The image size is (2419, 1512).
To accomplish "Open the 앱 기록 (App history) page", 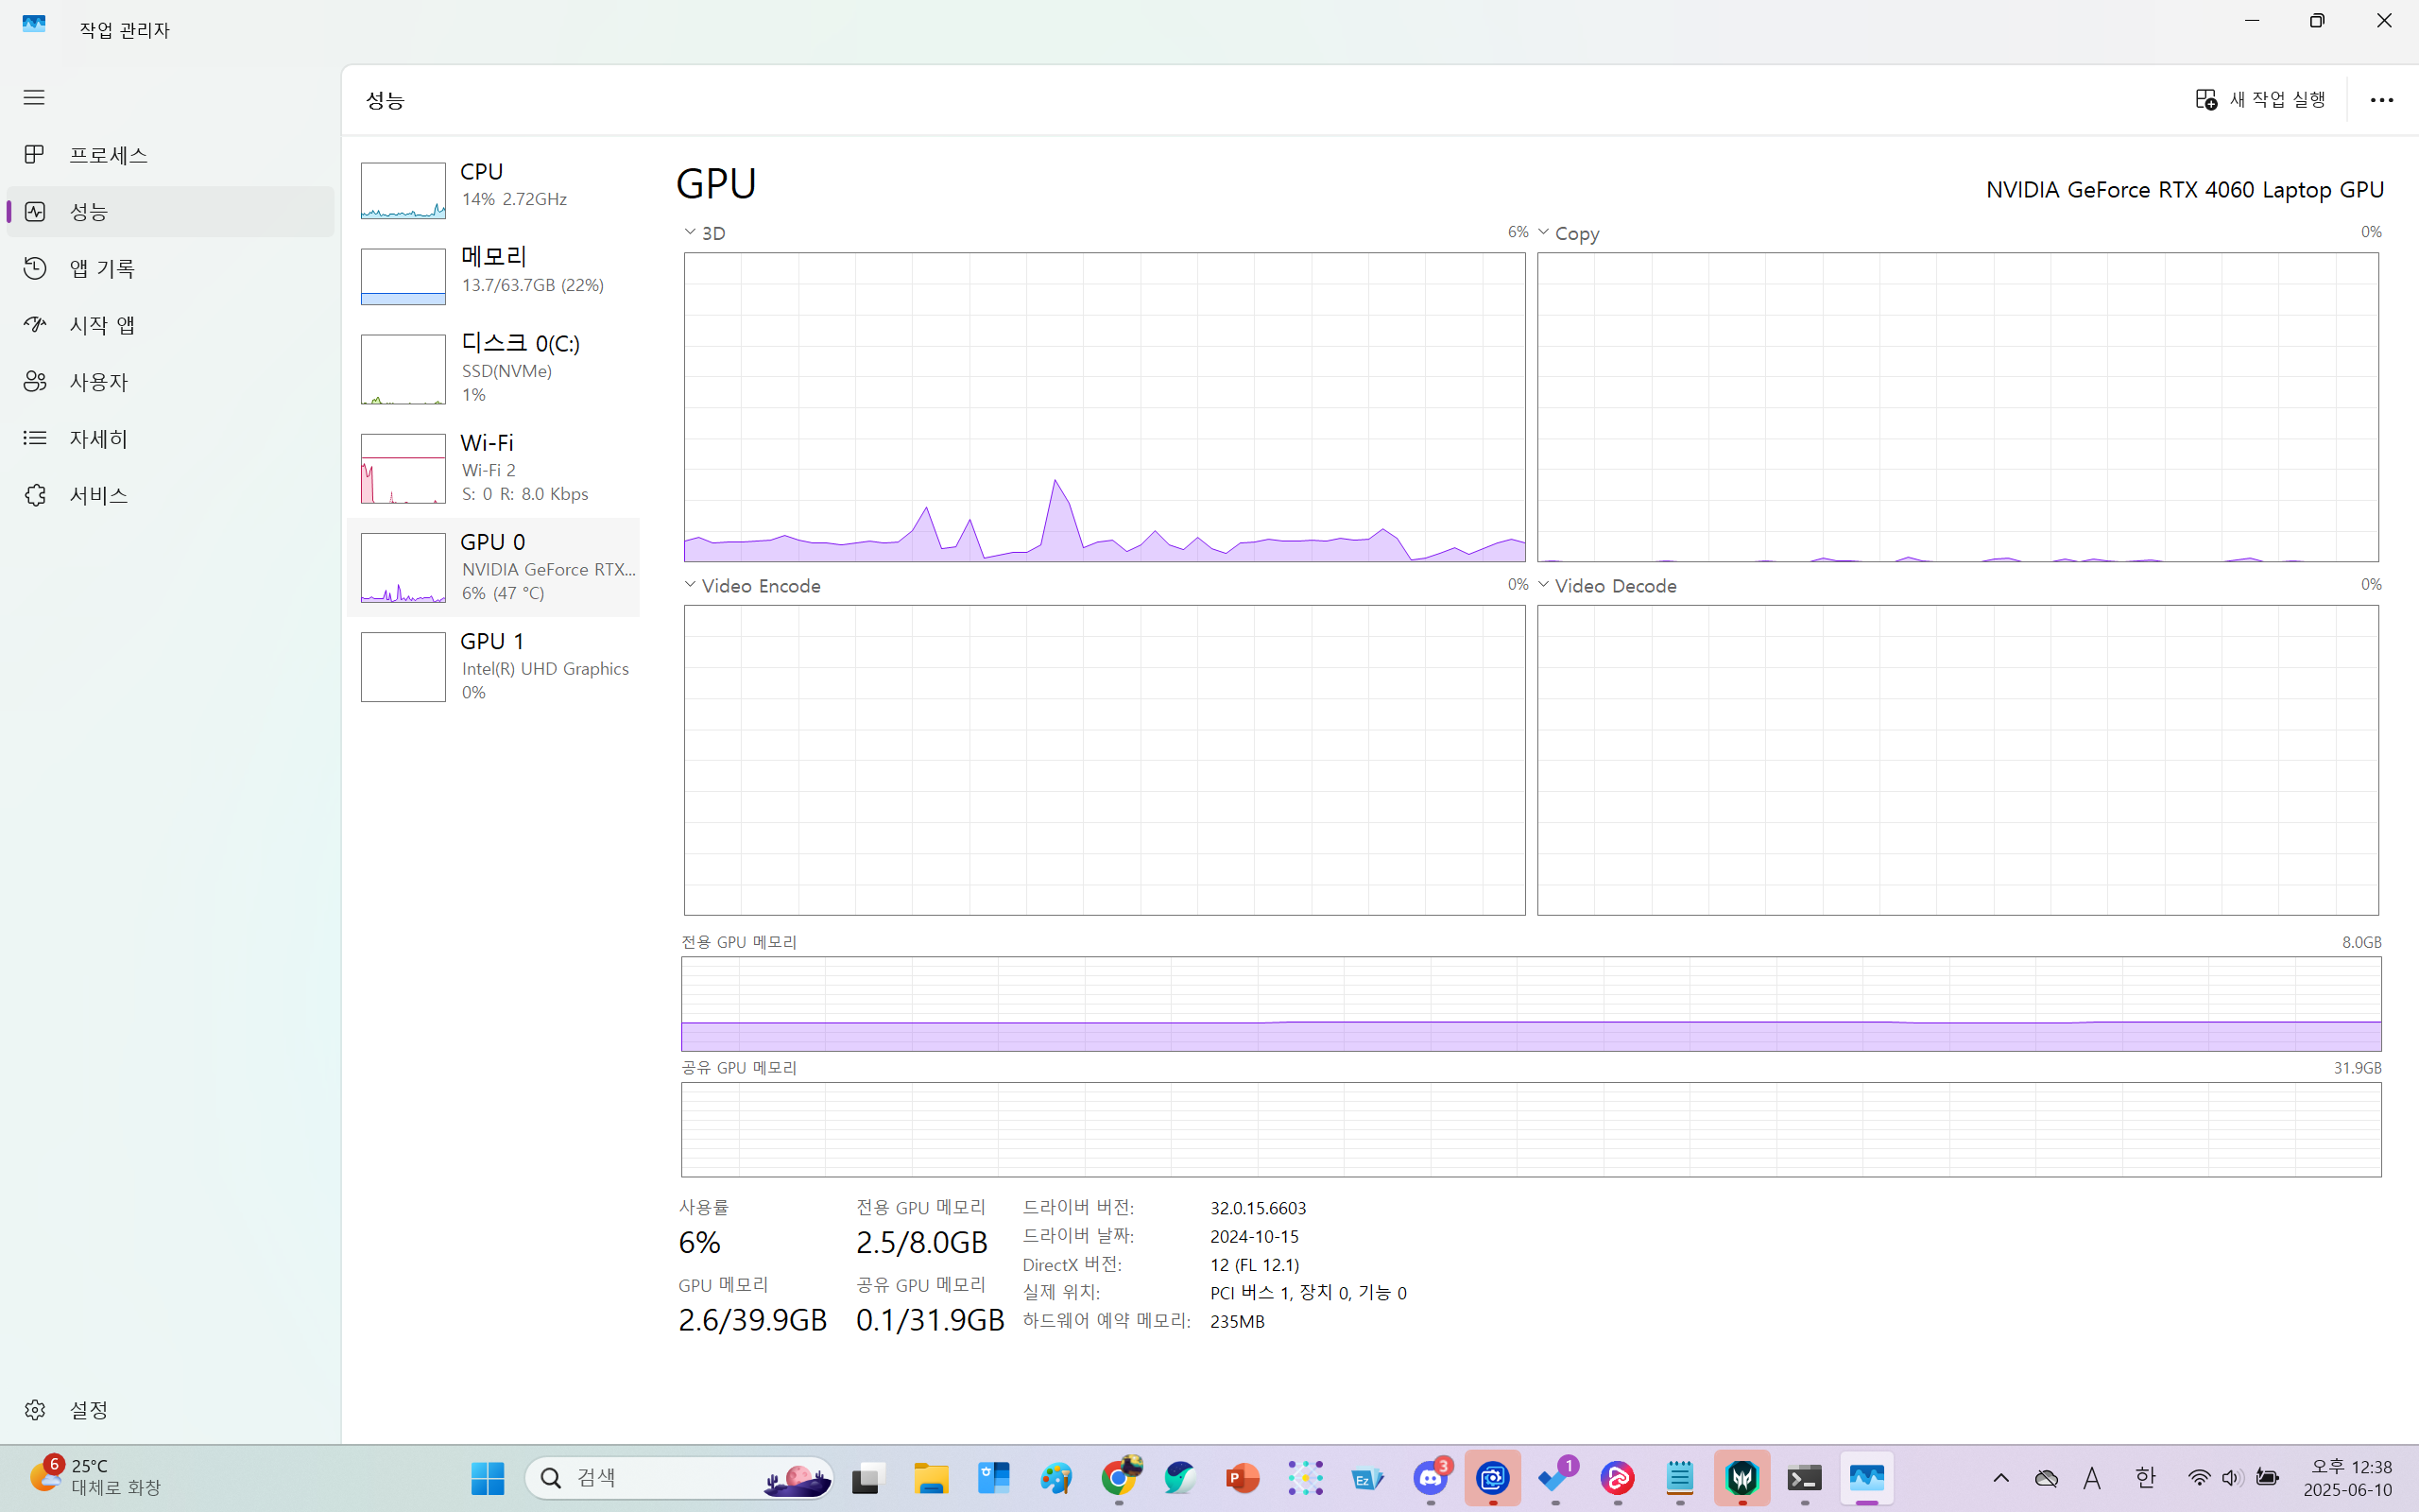I will 170,268.
